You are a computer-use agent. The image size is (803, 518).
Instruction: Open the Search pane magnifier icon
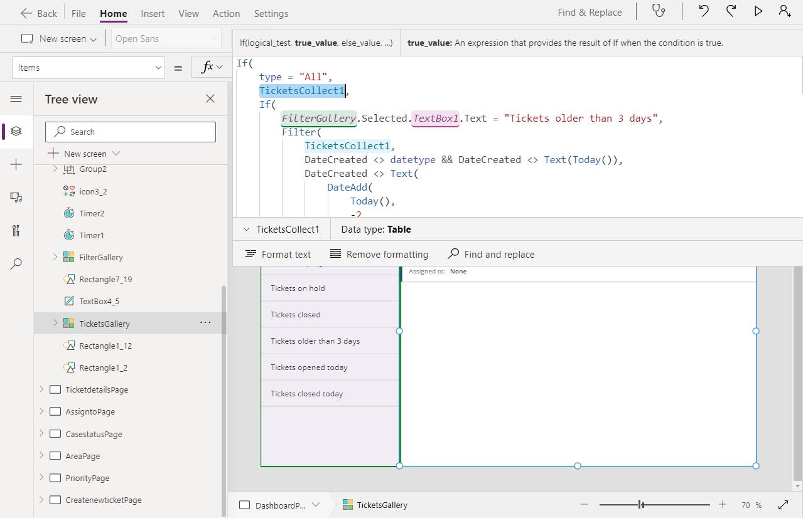click(x=16, y=263)
